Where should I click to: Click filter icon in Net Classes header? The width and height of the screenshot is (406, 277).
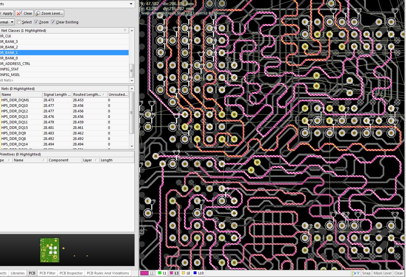pyautogui.click(x=125, y=31)
